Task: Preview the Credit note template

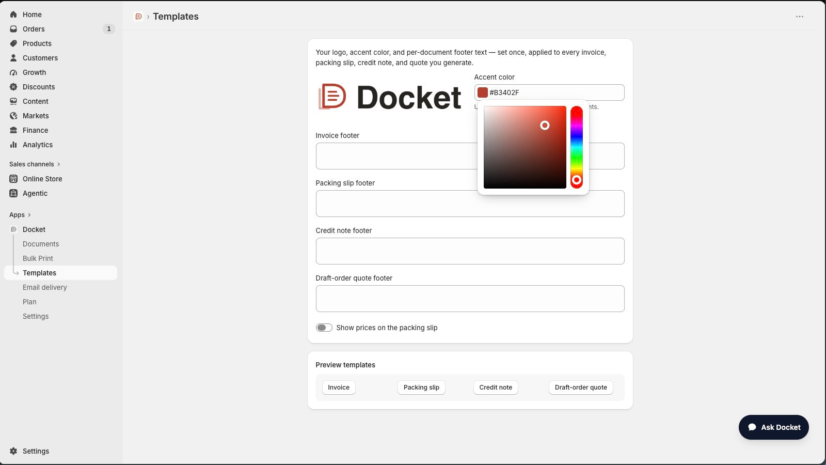Action: [496, 388]
